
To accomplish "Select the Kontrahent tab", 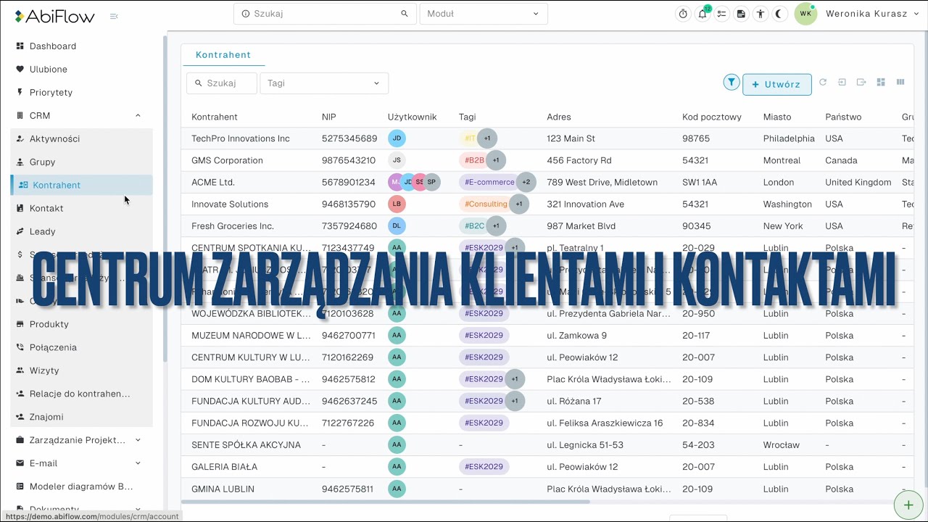I will coord(223,55).
